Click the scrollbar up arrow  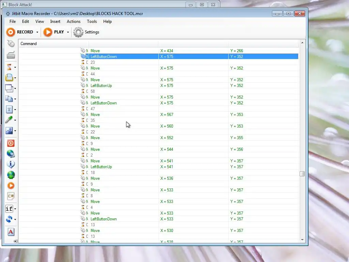(302, 43)
